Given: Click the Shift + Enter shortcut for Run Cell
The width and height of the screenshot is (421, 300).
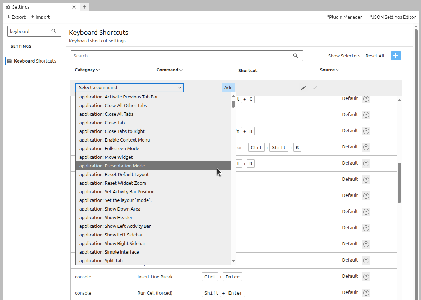Looking at the screenshot, I should pos(223,293).
